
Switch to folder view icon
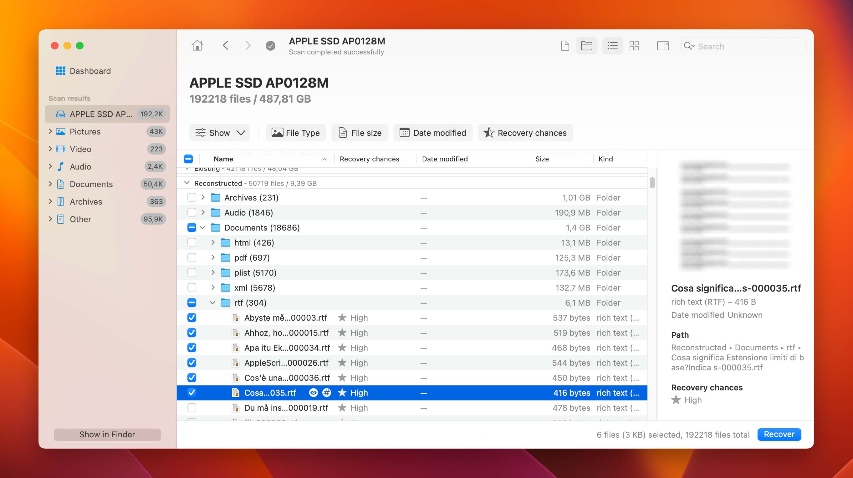click(x=586, y=46)
